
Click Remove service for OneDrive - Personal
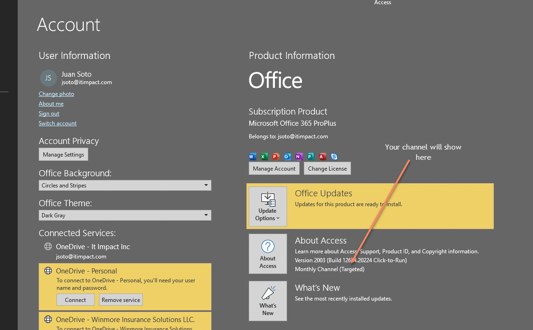pyautogui.click(x=121, y=300)
